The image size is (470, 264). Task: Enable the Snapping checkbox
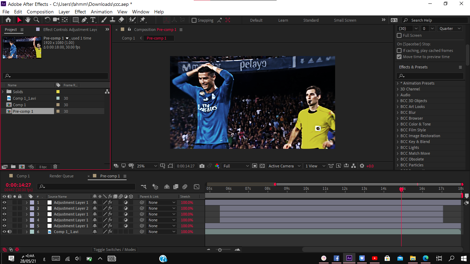[194, 20]
